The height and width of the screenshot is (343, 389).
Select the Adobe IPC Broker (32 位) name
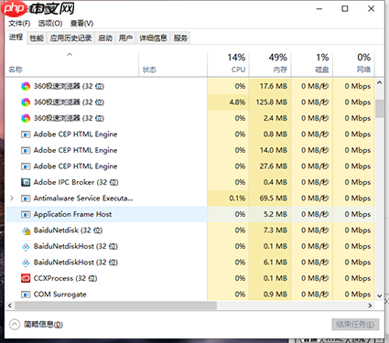pos(76,182)
